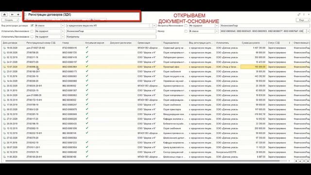
Task: Click document icon of row 11.10.2019
Action: click(4, 76)
